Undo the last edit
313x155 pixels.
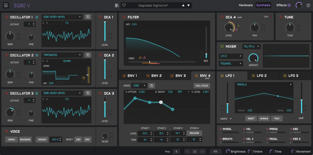coord(187,152)
